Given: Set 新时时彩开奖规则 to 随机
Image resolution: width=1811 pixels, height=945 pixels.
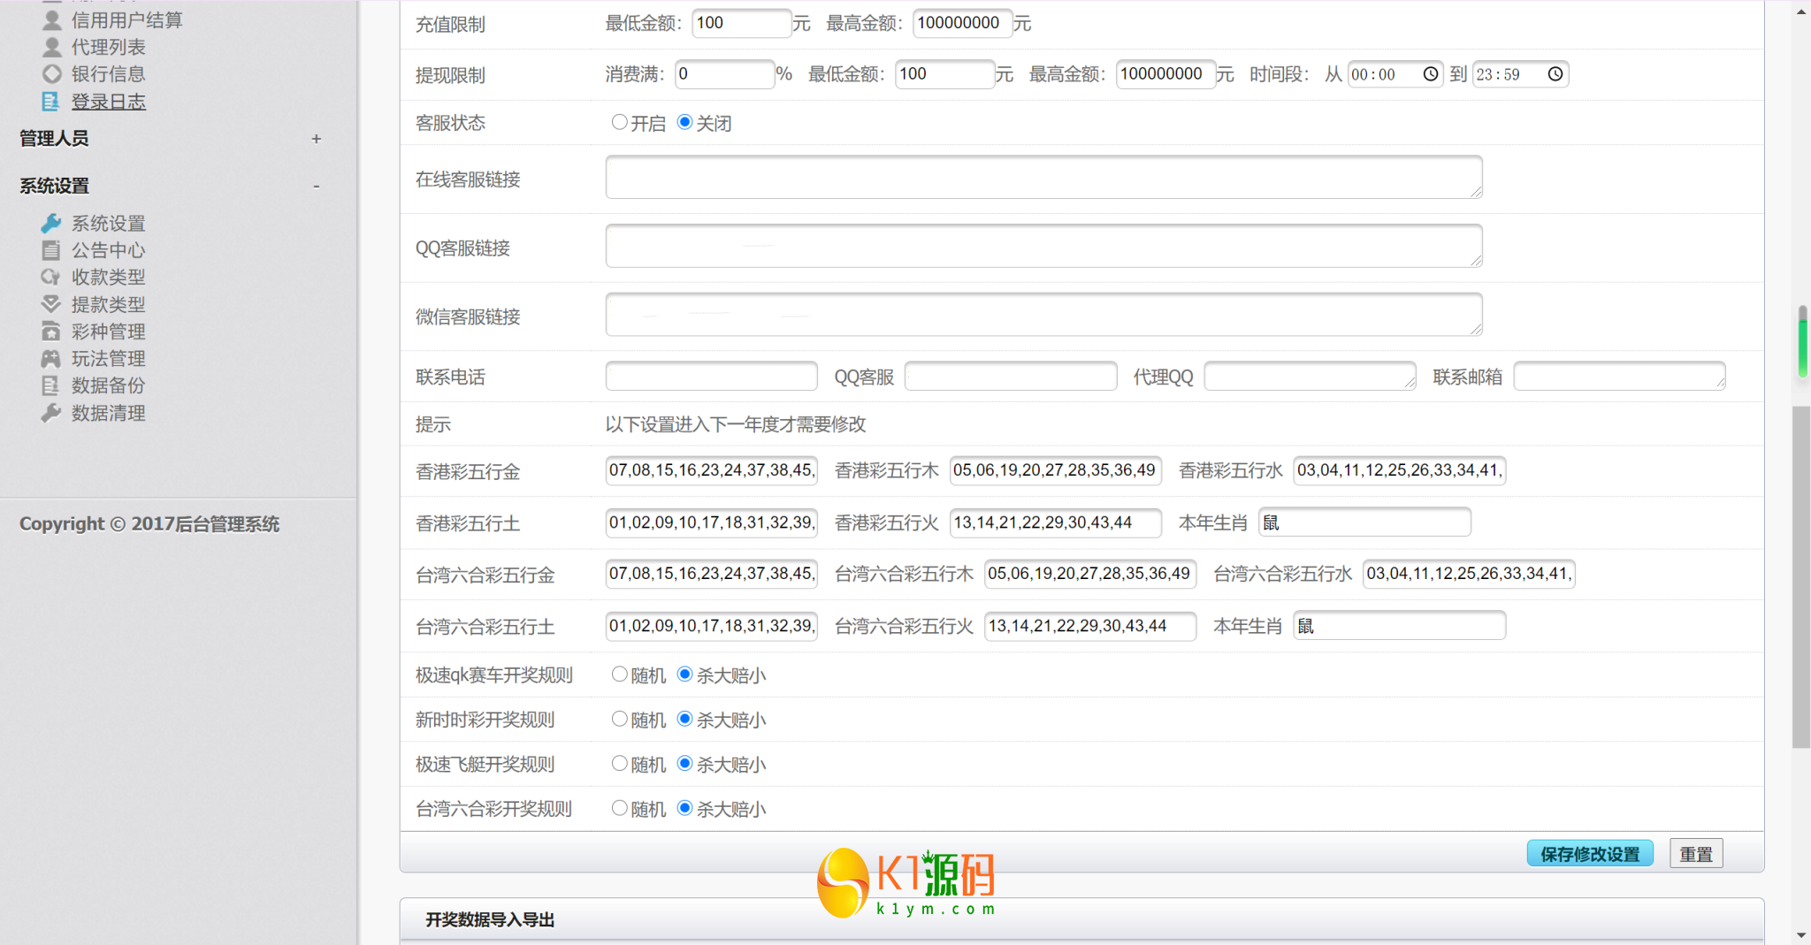Looking at the screenshot, I should point(619,719).
